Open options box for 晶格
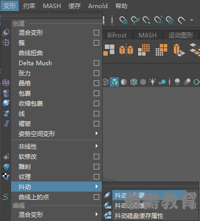The image size is (200, 221). pyautogui.click(x=96, y=83)
